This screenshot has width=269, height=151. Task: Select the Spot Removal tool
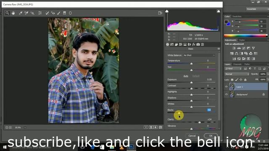click(47, 13)
